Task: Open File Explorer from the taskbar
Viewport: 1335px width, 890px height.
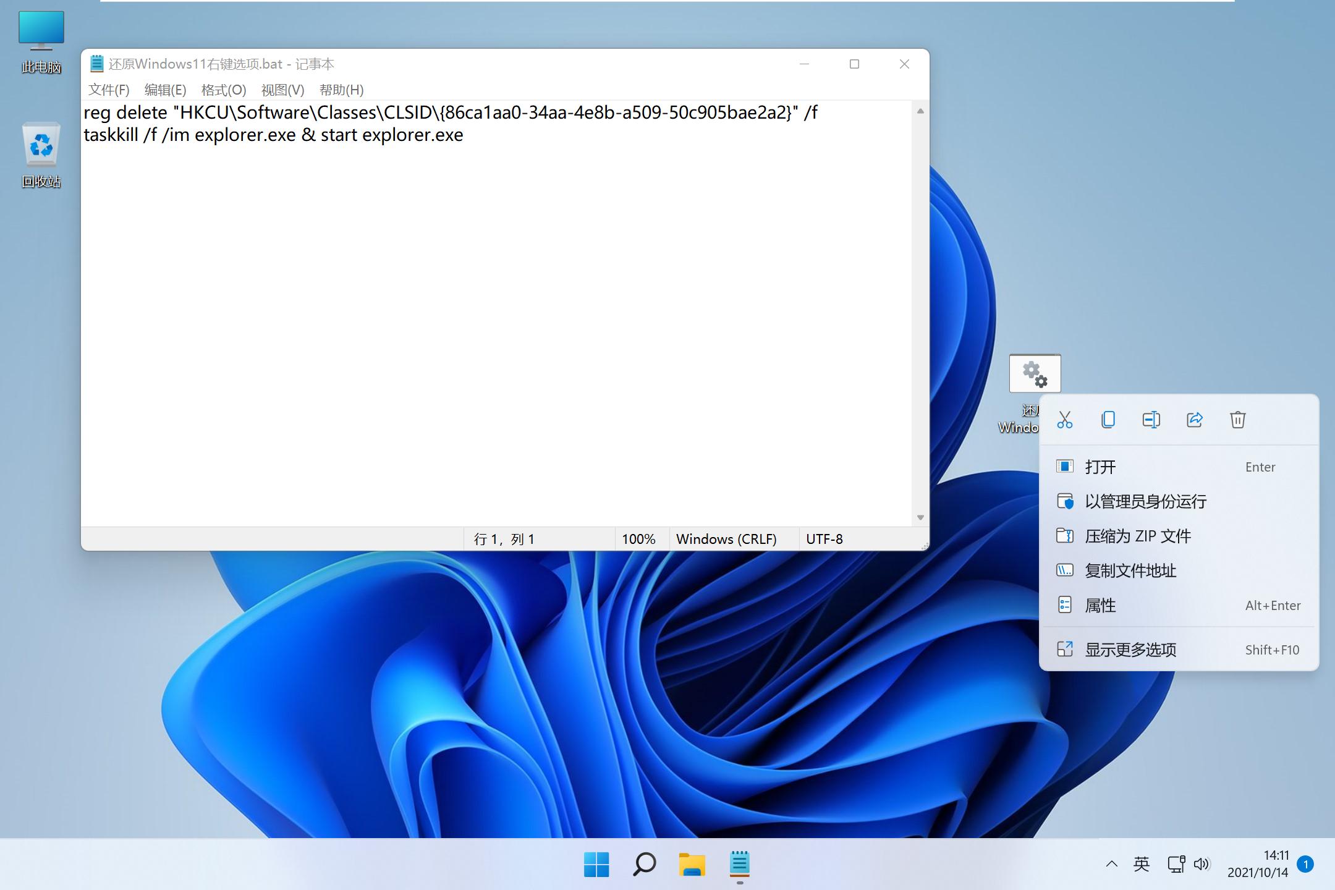Action: [692, 864]
